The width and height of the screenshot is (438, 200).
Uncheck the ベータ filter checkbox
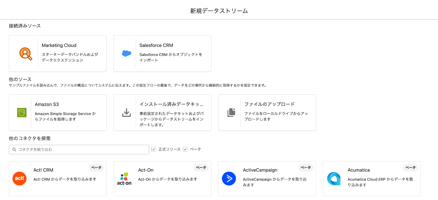coord(185,149)
